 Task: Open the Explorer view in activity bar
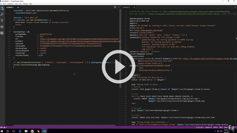click(2, 9)
